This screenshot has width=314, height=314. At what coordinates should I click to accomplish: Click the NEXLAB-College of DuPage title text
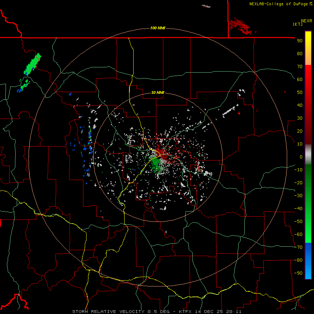tap(281, 4)
